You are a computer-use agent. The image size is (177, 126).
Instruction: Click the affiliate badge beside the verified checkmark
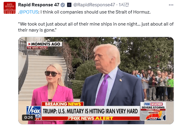(69, 5)
